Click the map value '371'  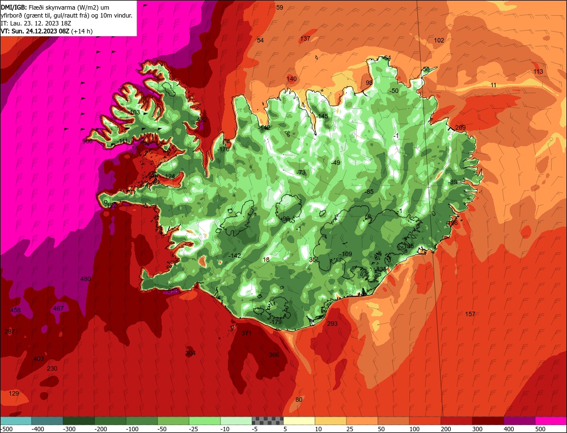click(246, 333)
